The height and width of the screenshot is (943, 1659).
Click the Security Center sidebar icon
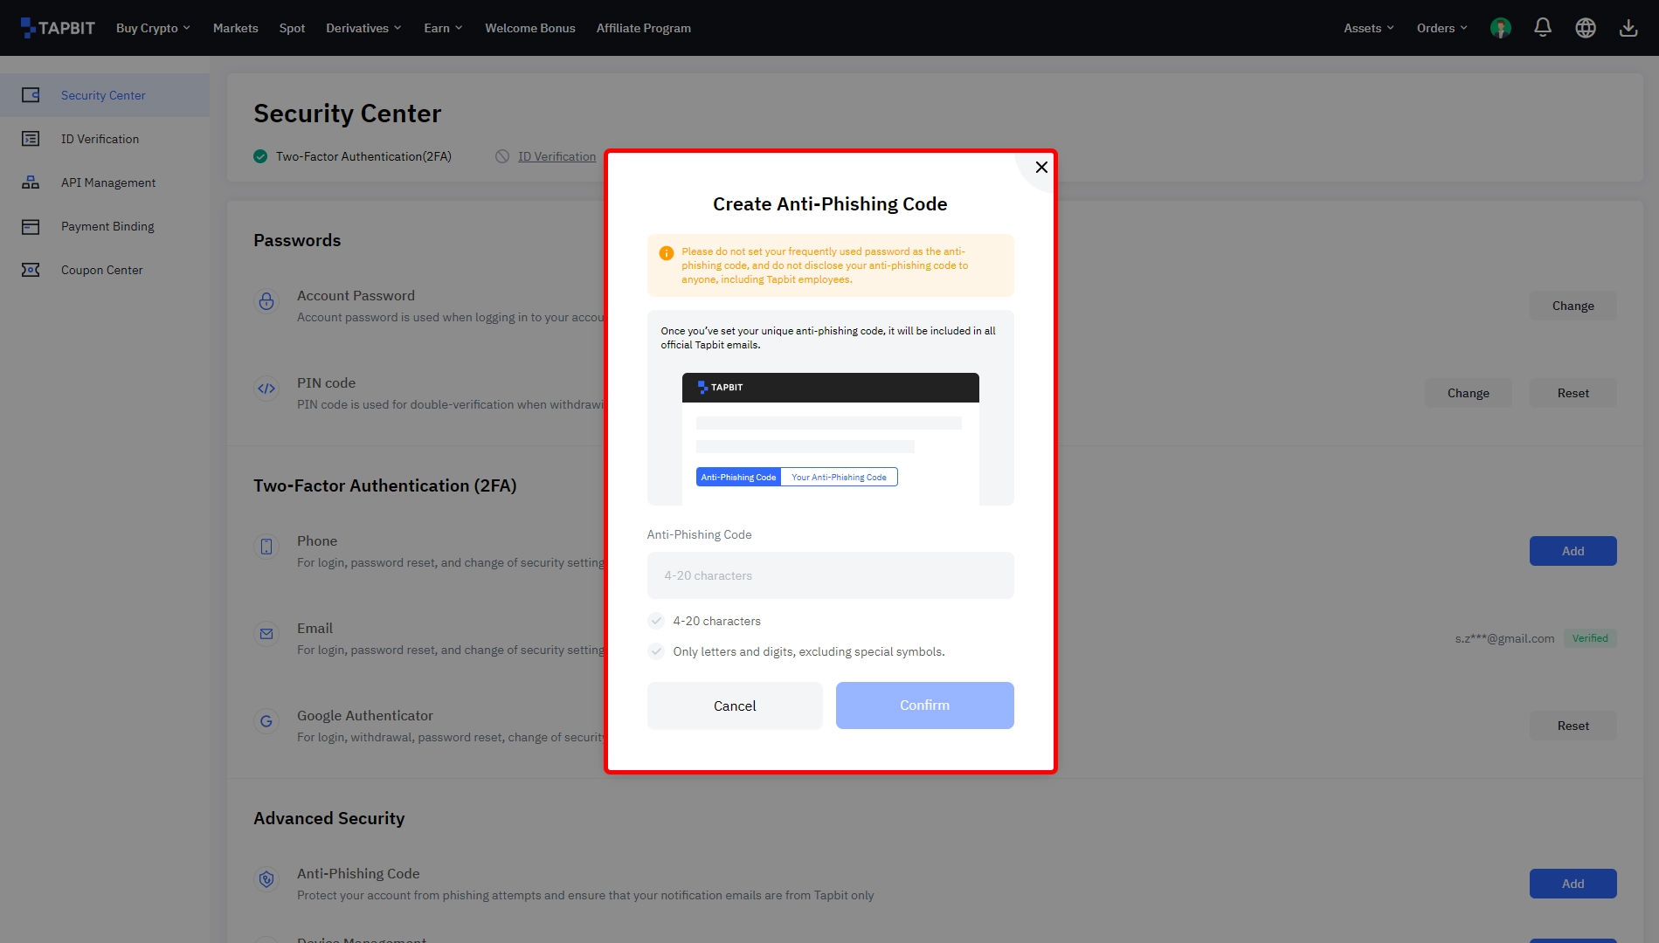[x=31, y=95]
